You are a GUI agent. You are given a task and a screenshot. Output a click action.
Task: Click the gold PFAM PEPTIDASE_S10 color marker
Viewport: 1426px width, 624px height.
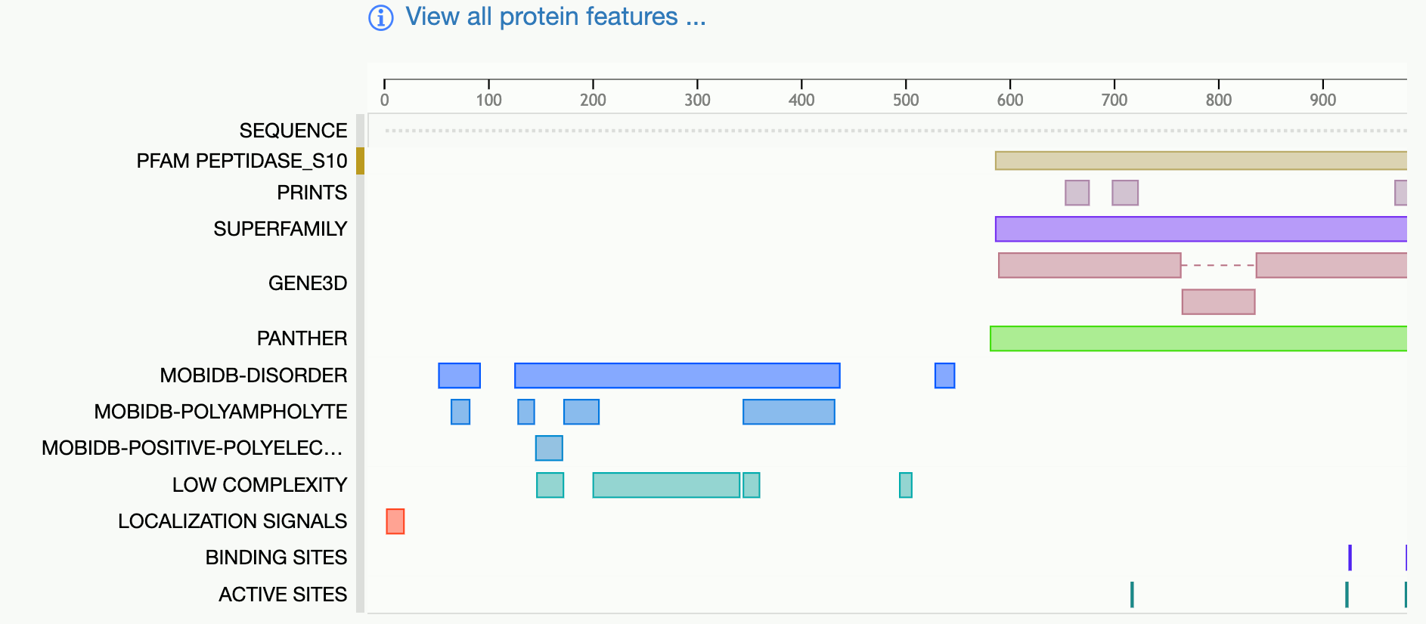coord(361,161)
